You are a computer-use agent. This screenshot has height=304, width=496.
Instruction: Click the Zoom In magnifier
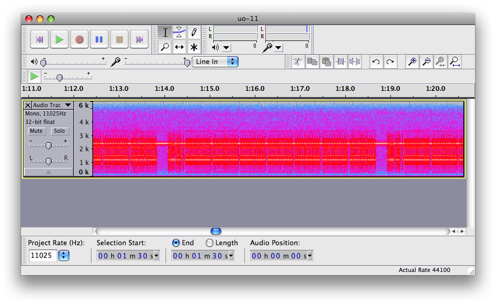412,61
